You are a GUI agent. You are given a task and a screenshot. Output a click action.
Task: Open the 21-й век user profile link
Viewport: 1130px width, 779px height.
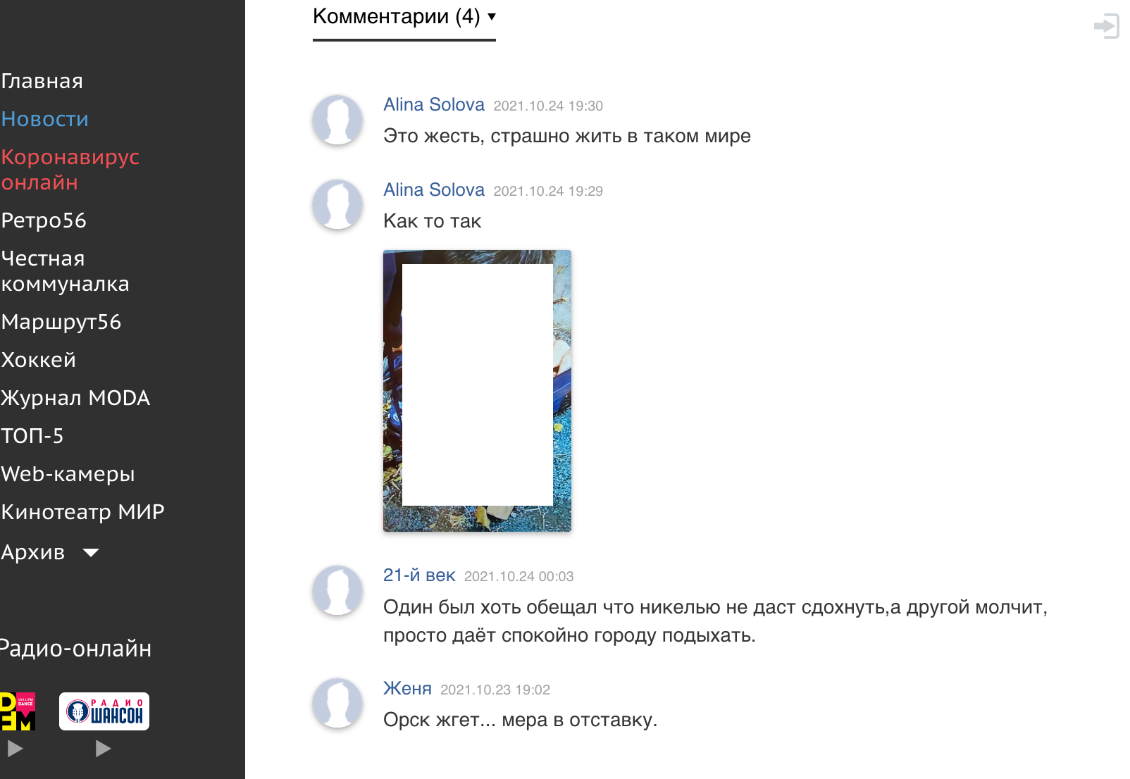419,575
